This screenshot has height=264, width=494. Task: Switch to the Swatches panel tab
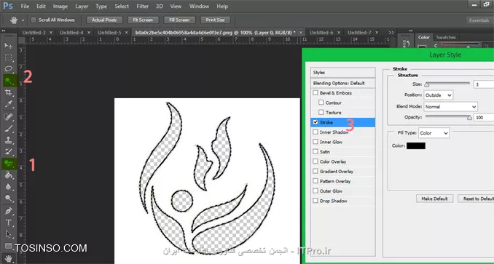tap(446, 37)
